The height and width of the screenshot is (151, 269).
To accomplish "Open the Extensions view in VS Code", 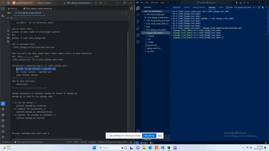I will coord(138,35).
